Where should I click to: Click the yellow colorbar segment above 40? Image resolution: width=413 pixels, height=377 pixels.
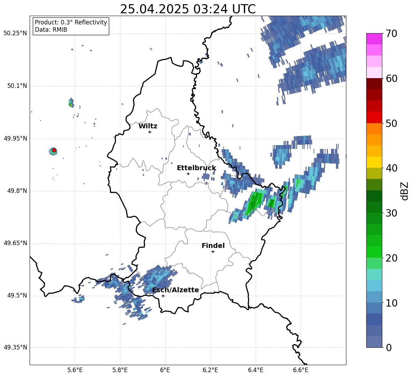click(374, 162)
